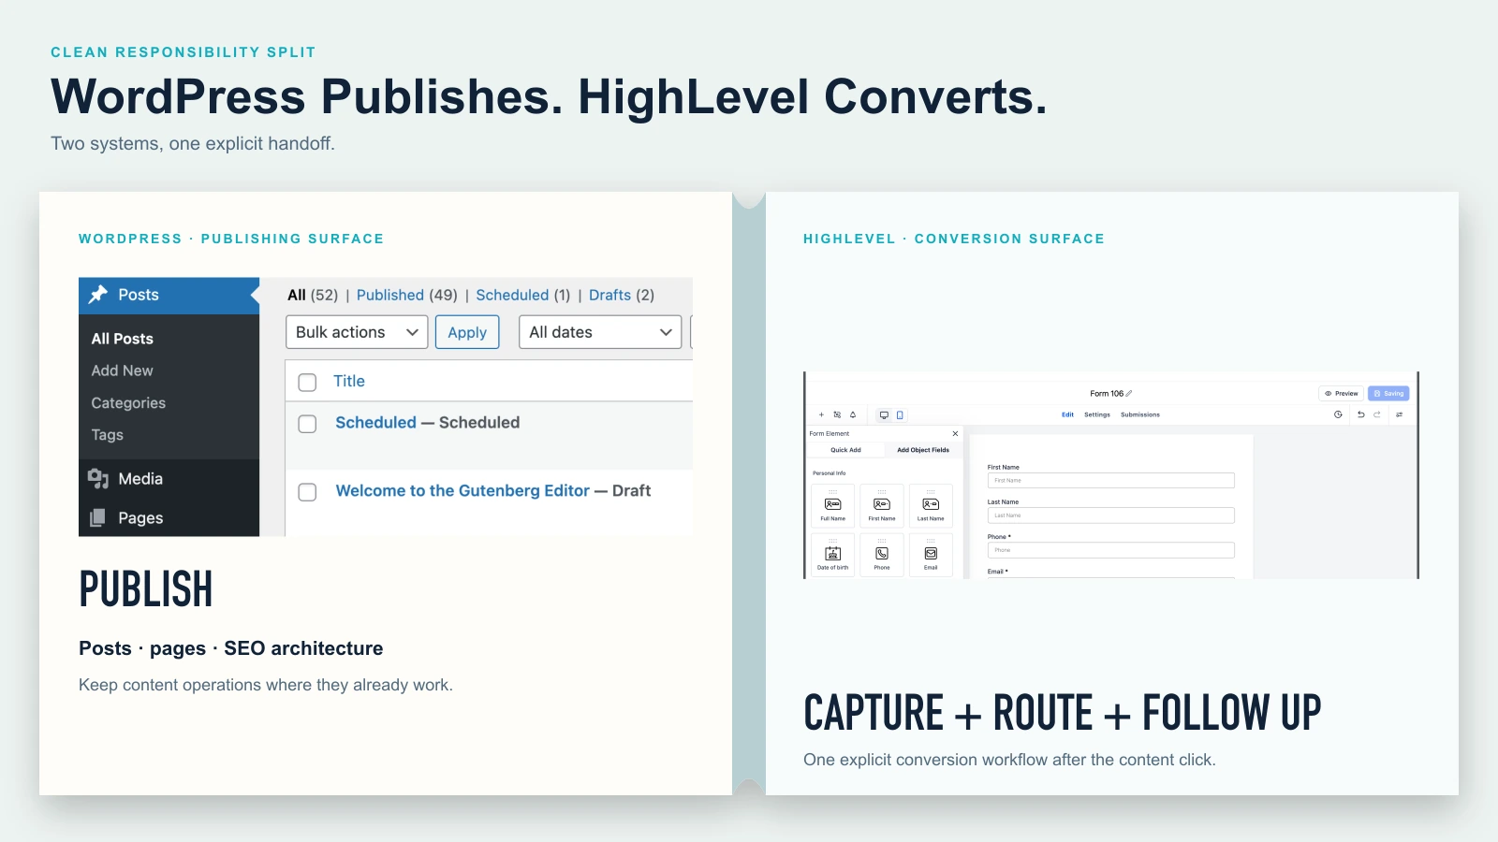Click the notification bell icon in form toolbar

(x=853, y=414)
